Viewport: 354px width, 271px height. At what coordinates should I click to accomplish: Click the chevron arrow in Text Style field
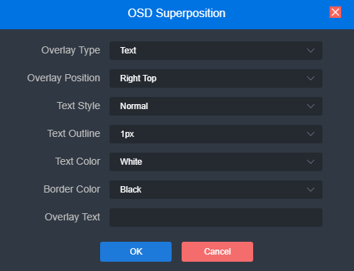coord(310,106)
